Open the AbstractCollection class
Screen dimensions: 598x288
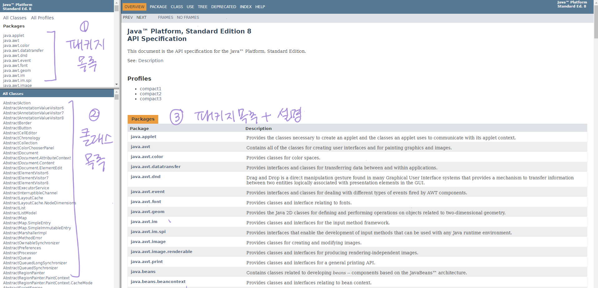tap(20, 143)
